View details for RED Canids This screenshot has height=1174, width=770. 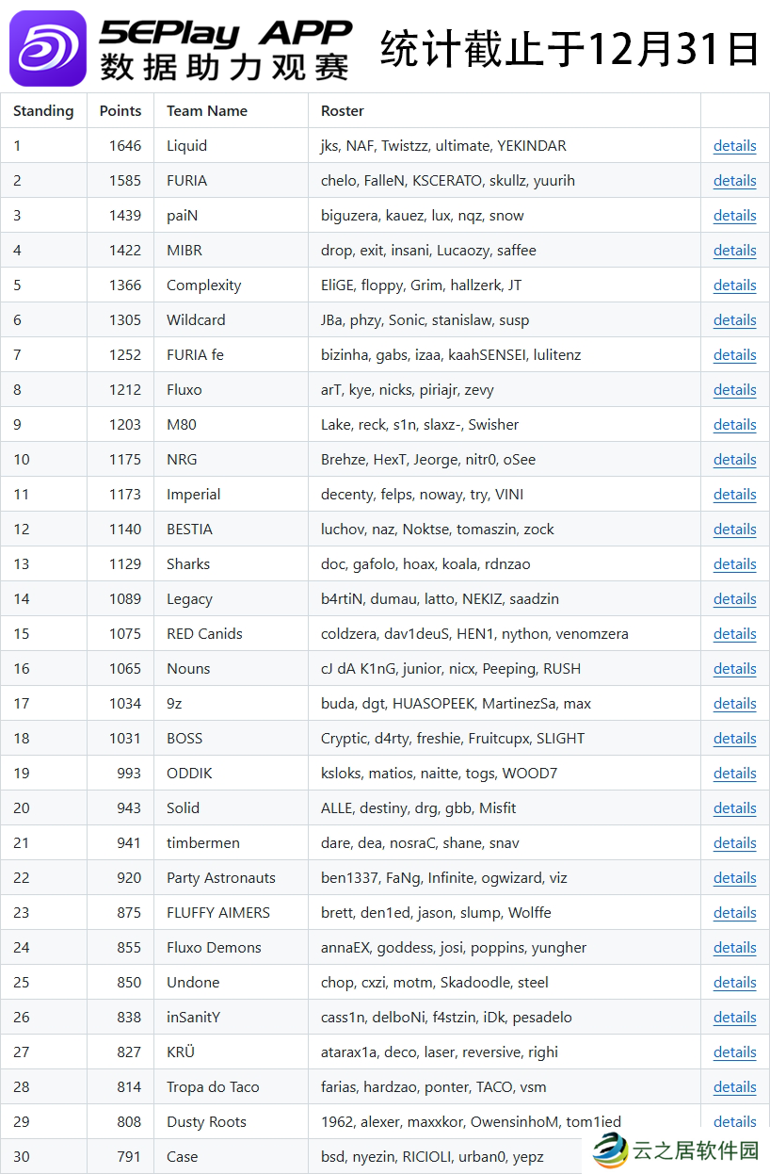(x=734, y=634)
